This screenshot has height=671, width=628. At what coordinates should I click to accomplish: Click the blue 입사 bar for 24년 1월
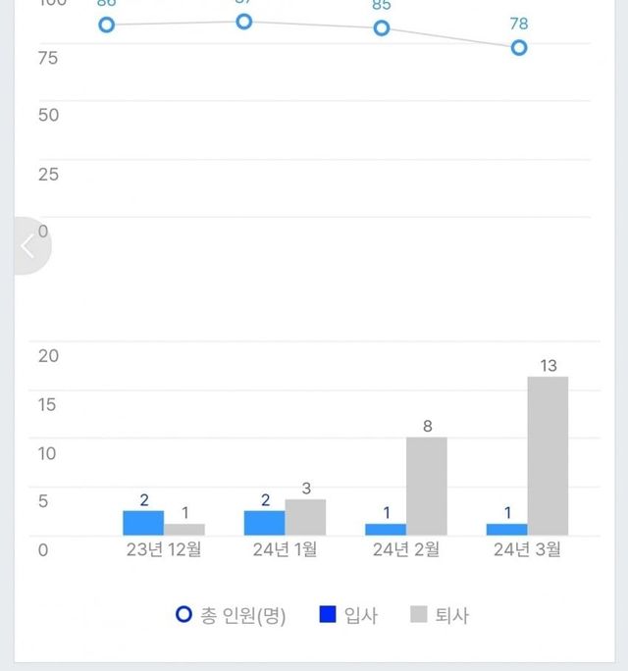click(264, 523)
